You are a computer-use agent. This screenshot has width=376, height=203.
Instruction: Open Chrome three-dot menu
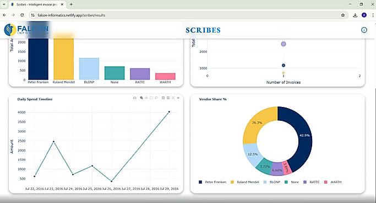click(373, 15)
